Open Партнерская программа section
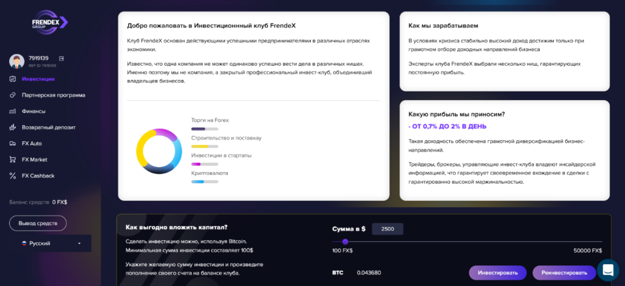This screenshot has width=625, height=286. (54, 95)
